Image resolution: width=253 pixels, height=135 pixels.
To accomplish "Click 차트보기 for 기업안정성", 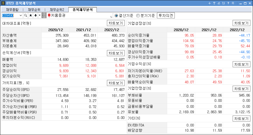I will coord(241,89).
